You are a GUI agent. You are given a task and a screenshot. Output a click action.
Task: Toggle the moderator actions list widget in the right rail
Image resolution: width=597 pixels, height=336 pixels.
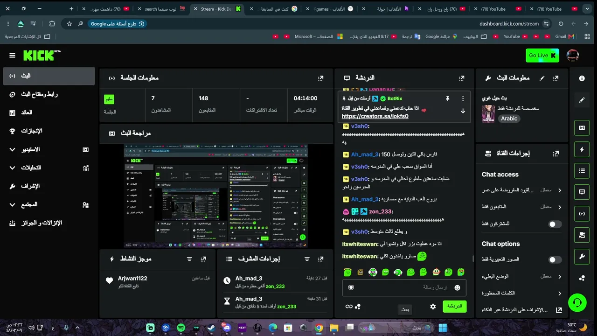[582, 171]
